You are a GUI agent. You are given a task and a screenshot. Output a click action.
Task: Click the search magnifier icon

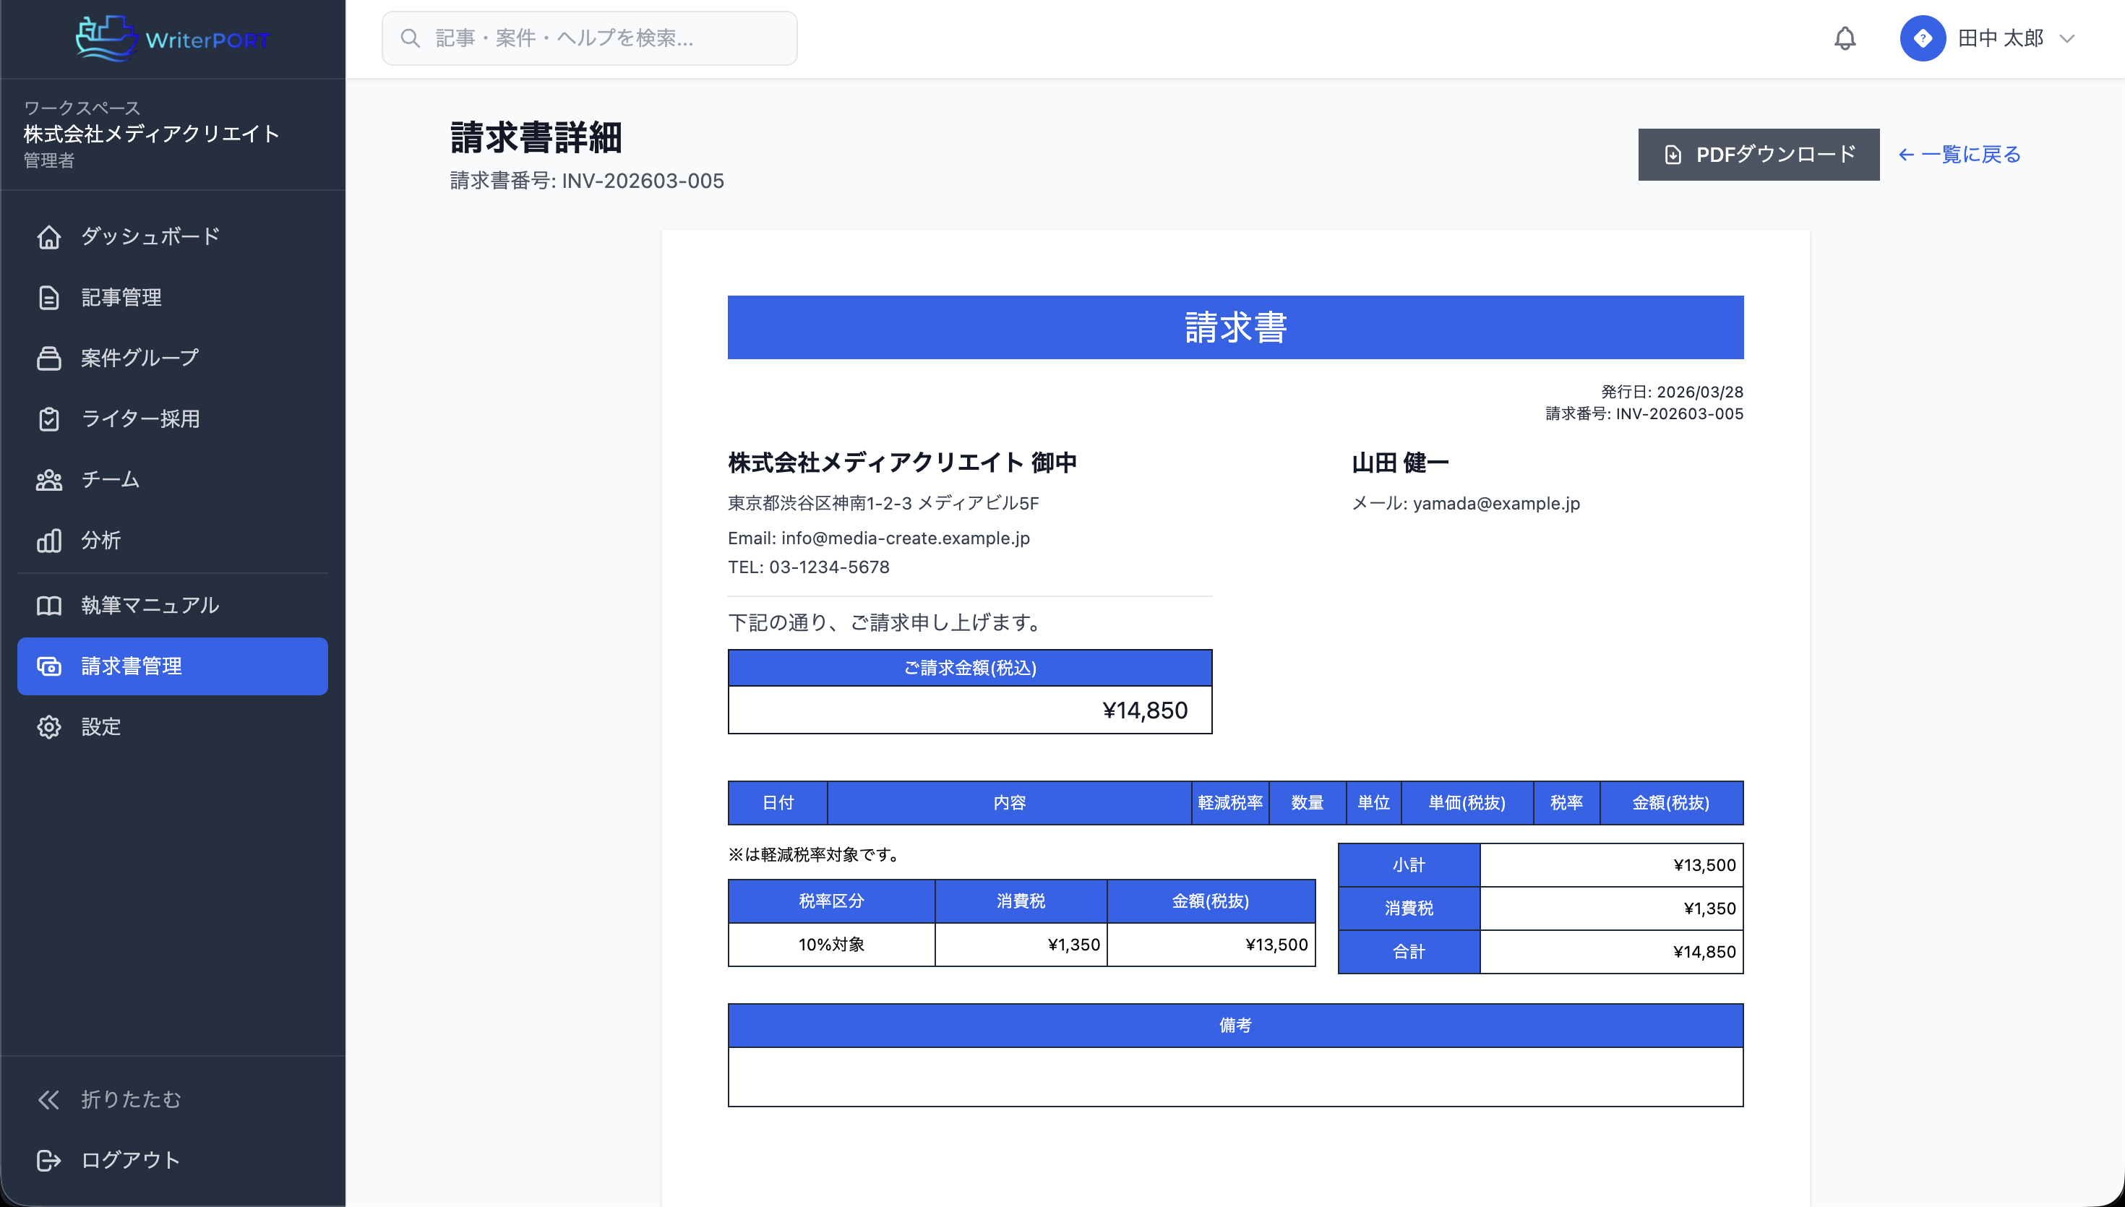[x=409, y=38]
